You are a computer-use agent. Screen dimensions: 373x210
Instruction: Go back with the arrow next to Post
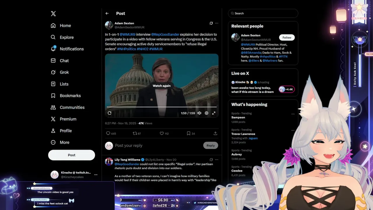click(107, 13)
